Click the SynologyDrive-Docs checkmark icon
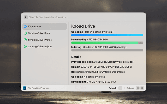Image resolution: width=167 pixels, height=104 pixels. pyautogui.click(x=25, y=33)
